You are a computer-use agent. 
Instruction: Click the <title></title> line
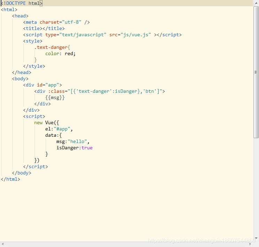tap(44, 29)
